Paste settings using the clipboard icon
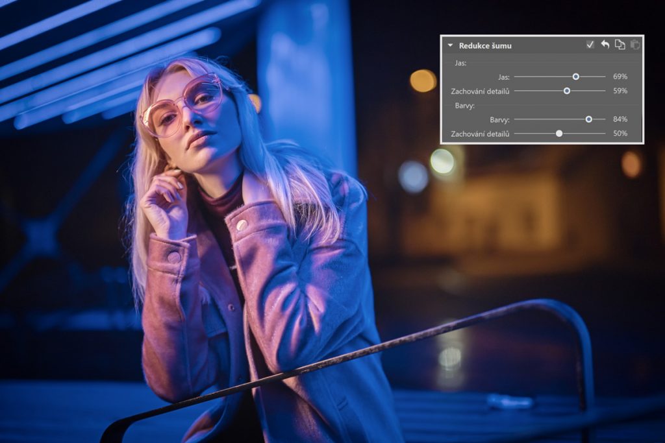Viewport: 665px width, 443px height. 634,45
